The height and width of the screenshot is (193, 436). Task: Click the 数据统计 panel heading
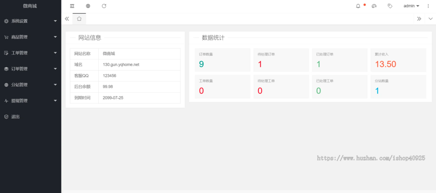click(213, 38)
